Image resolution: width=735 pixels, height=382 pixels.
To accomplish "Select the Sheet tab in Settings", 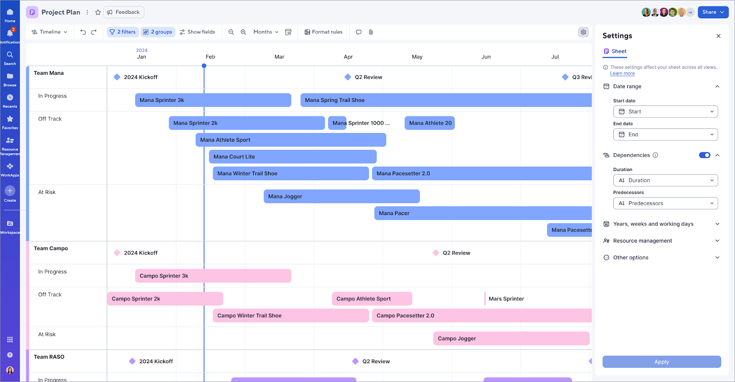I will pos(615,51).
